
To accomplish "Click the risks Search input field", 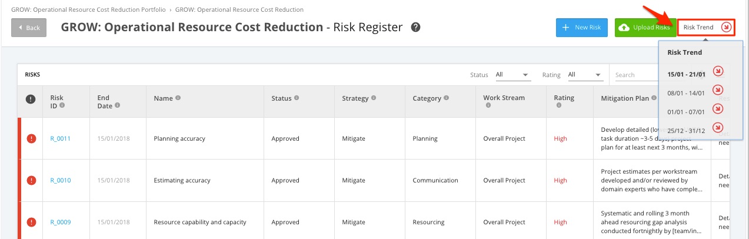I will pyautogui.click(x=634, y=75).
